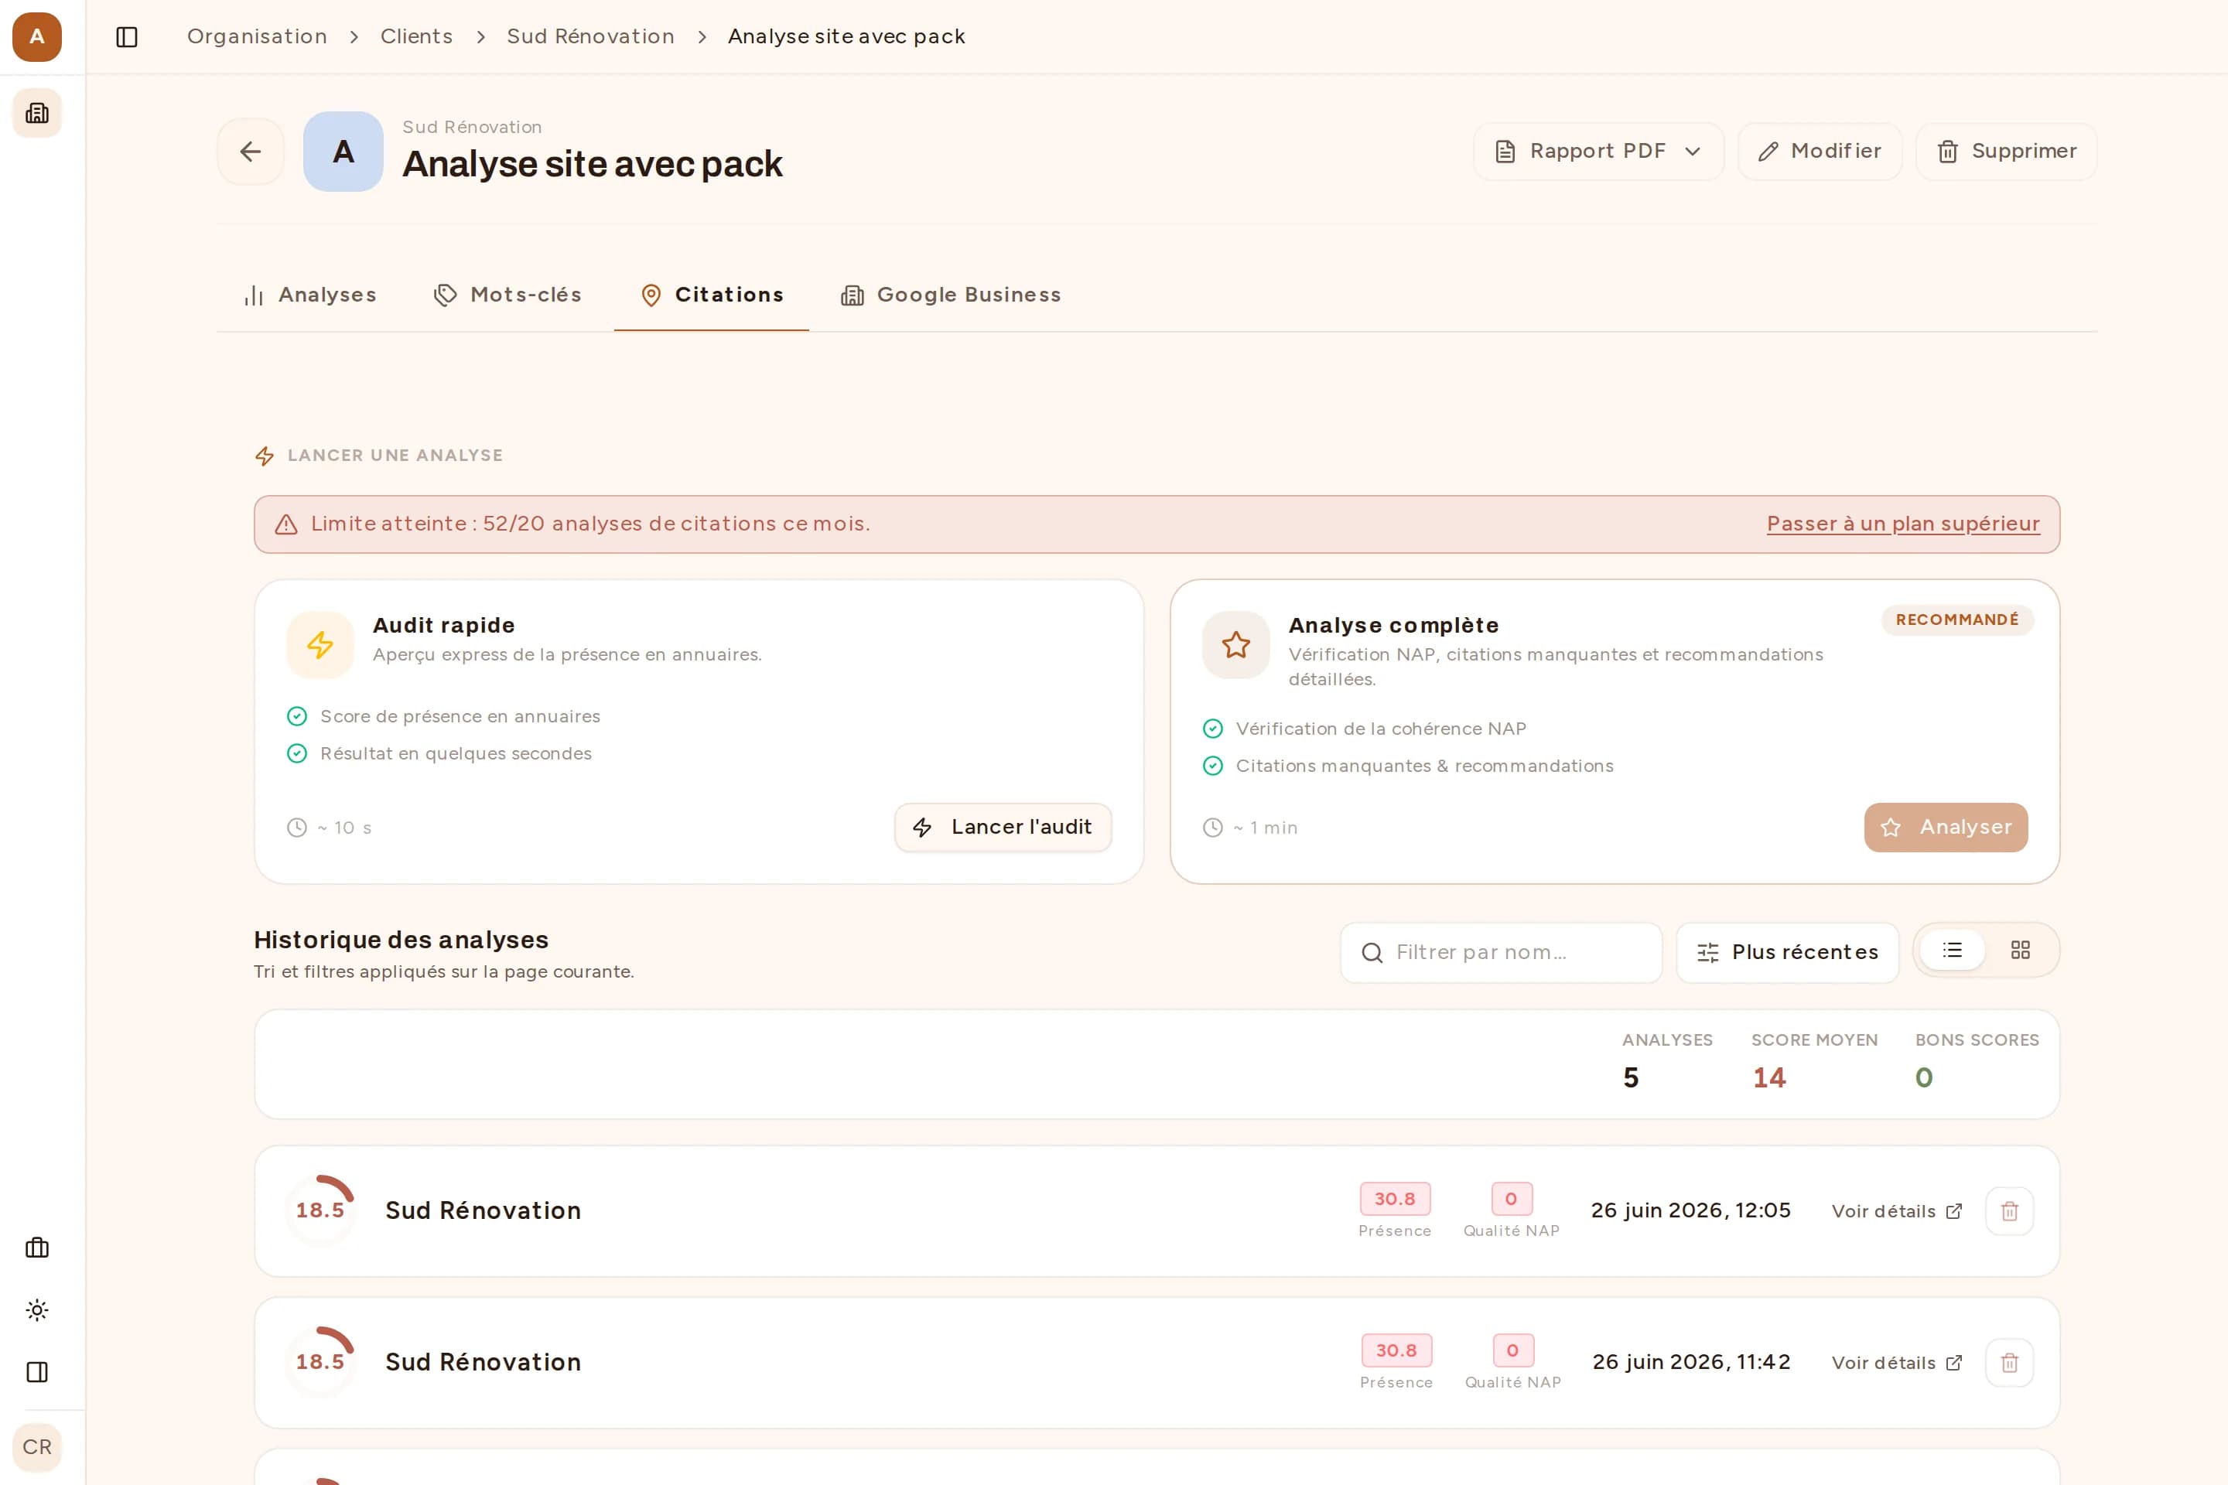Image resolution: width=2228 pixels, height=1485 pixels.
Task: Open Voir détails for the 12:05 analysis
Action: (x=1896, y=1211)
